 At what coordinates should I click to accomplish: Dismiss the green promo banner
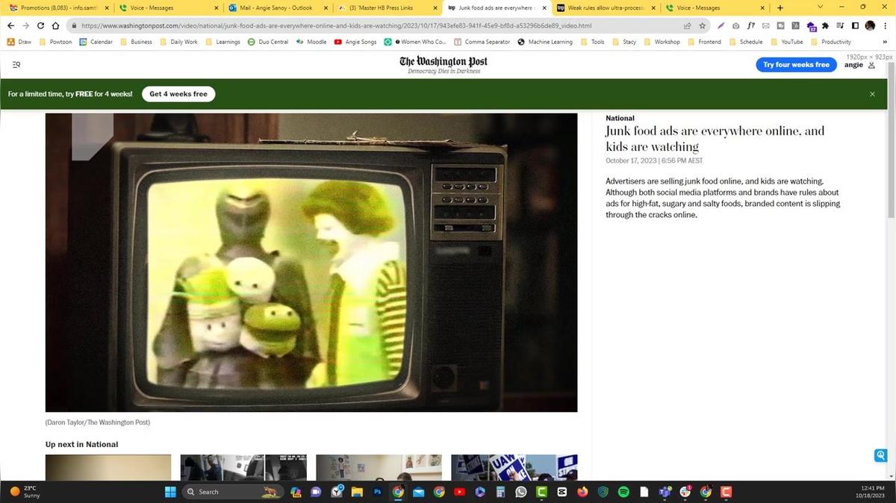tap(872, 94)
